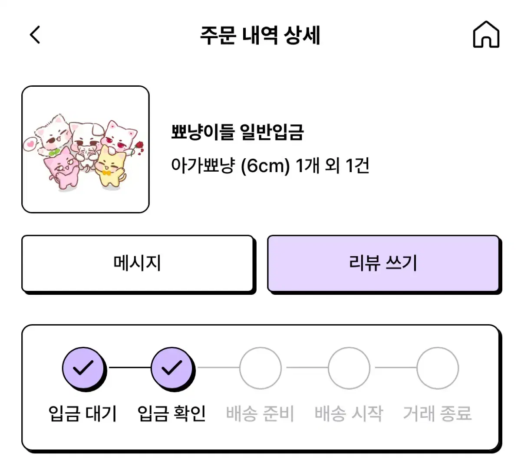Screen dimensions: 521x466
Task: Tap the 입금 확인 label
Action: tap(171, 414)
